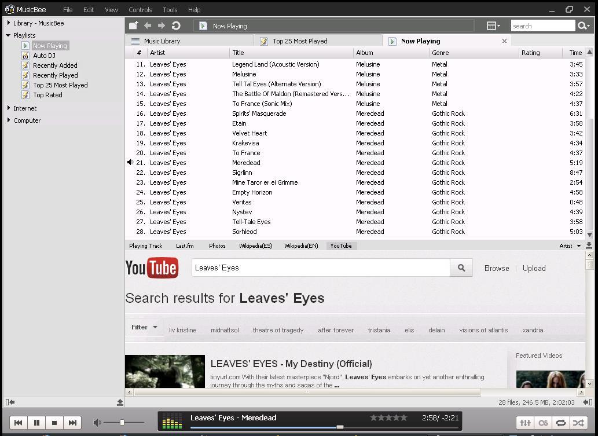This screenshot has width=598, height=436.
Task: Open the Edit menu
Action: pos(89,9)
